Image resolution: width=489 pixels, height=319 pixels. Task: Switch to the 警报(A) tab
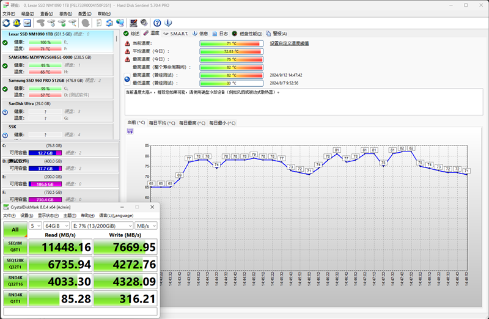coord(277,34)
